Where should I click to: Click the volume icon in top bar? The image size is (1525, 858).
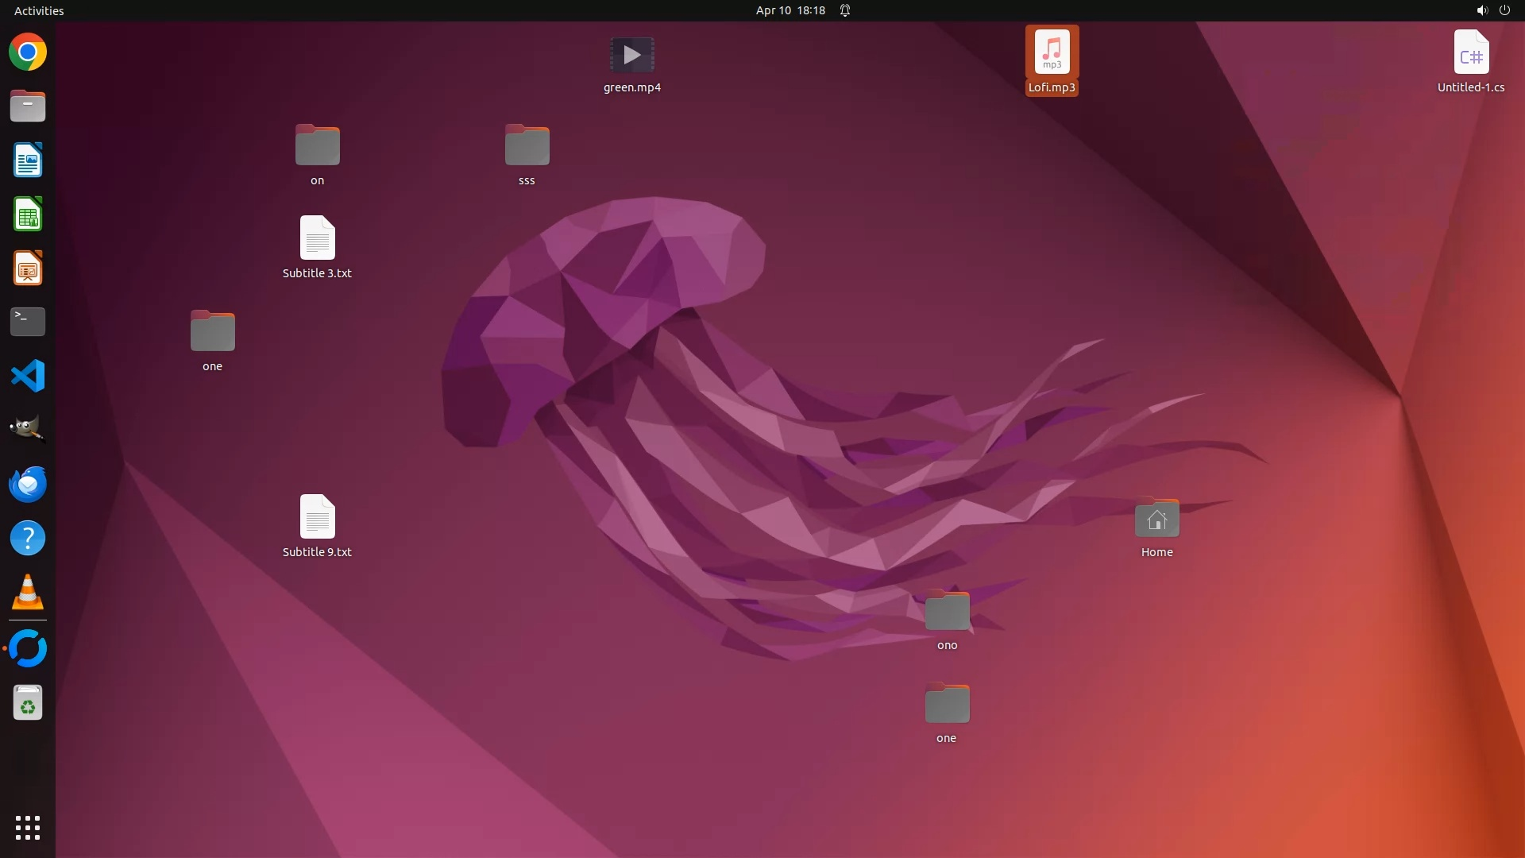pyautogui.click(x=1481, y=10)
